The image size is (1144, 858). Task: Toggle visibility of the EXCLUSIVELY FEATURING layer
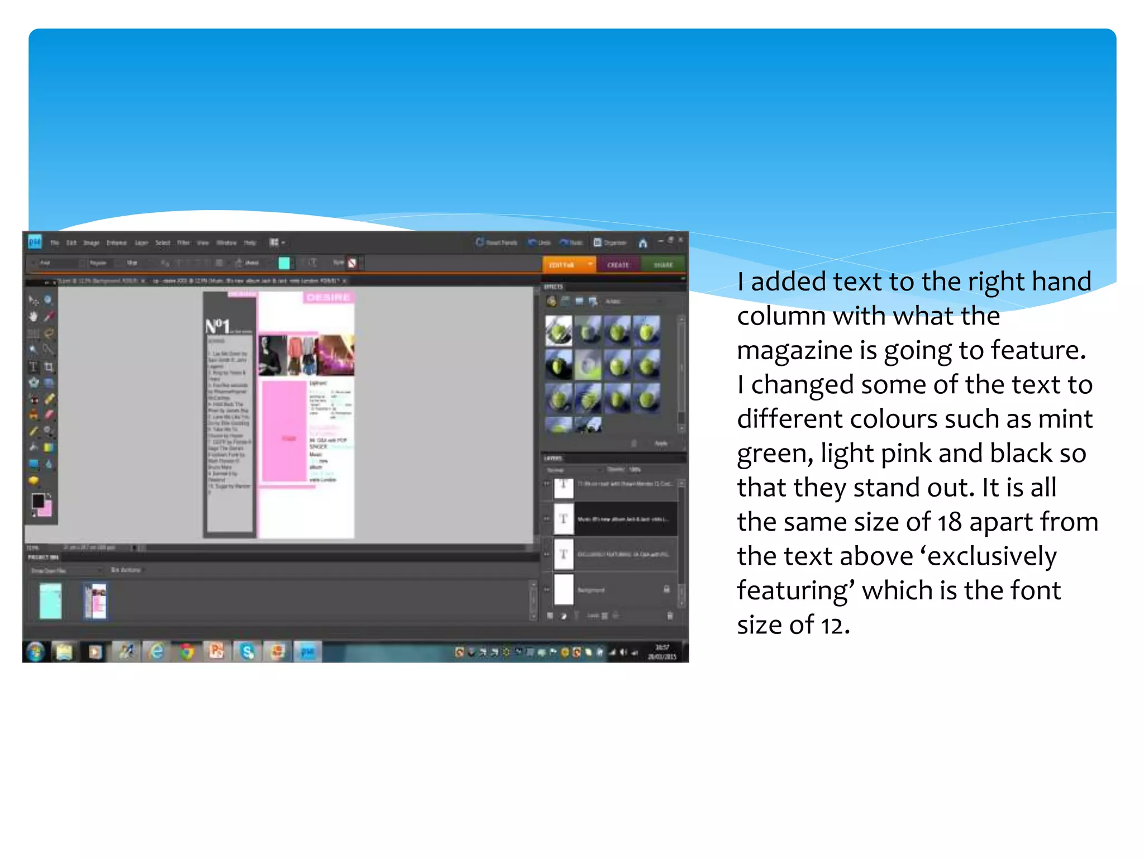click(547, 554)
